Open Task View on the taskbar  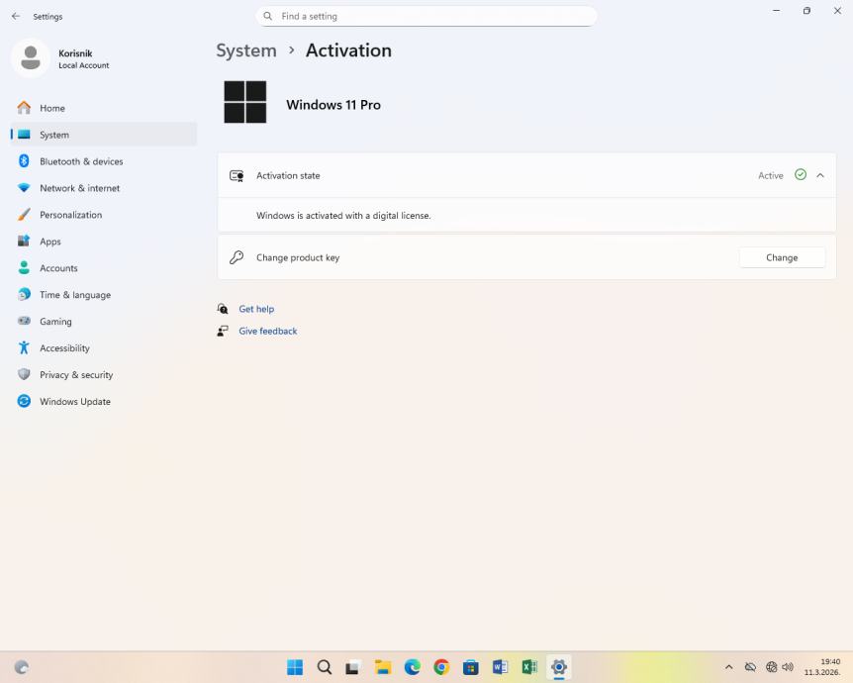click(x=353, y=667)
